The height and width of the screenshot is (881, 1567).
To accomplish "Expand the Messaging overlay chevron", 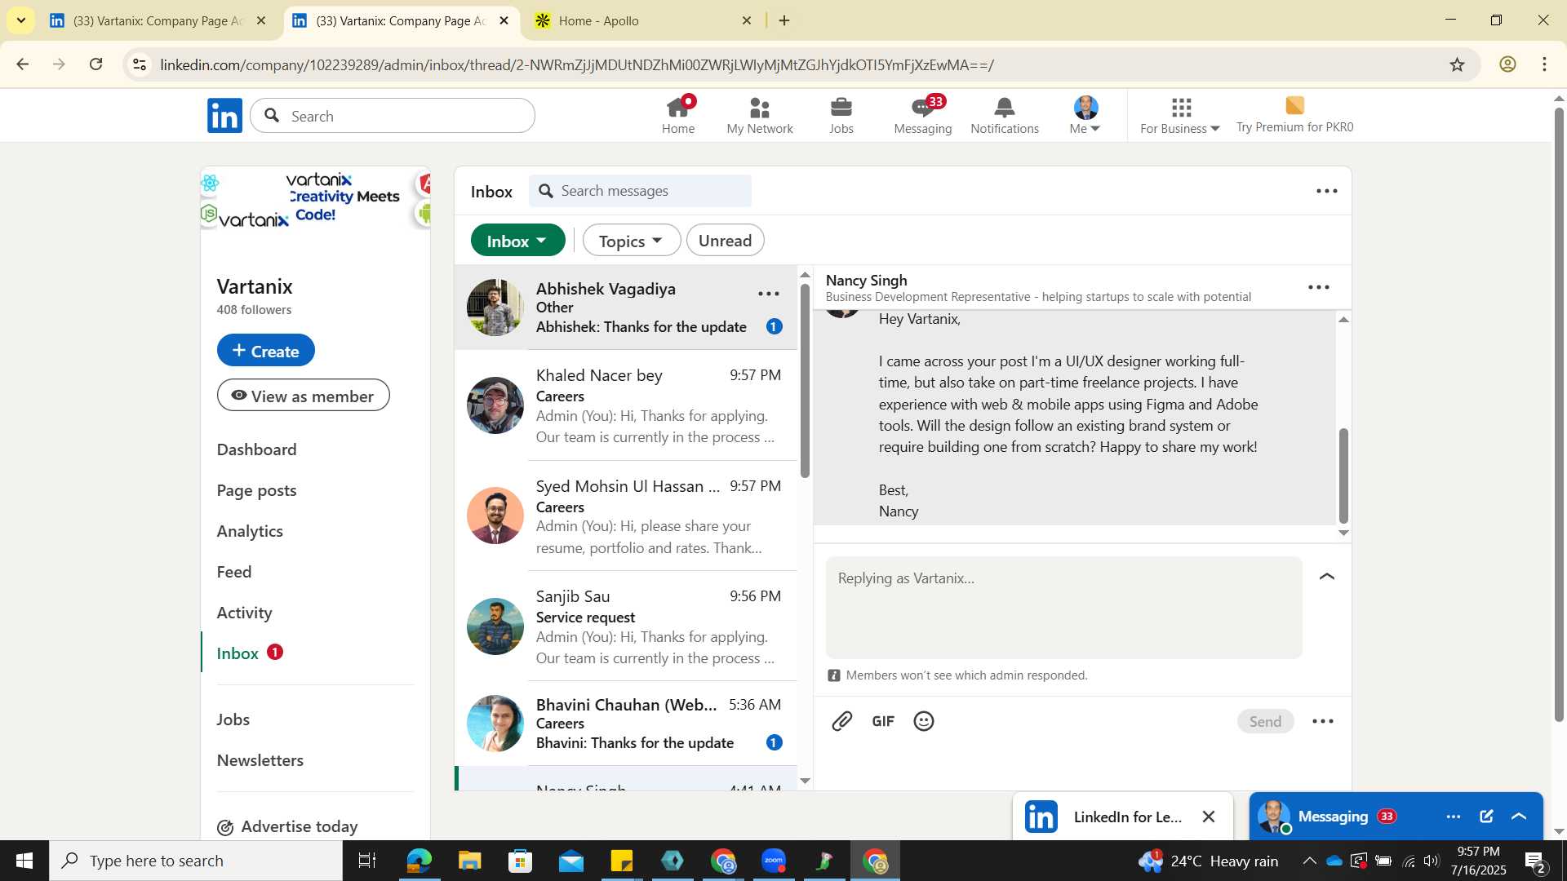I will coord(1519,817).
